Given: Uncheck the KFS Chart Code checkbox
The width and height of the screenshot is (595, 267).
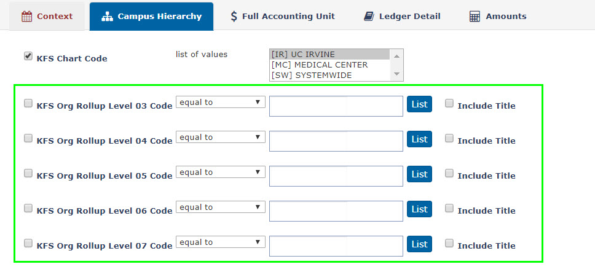Looking at the screenshot, I should [28, 56].
